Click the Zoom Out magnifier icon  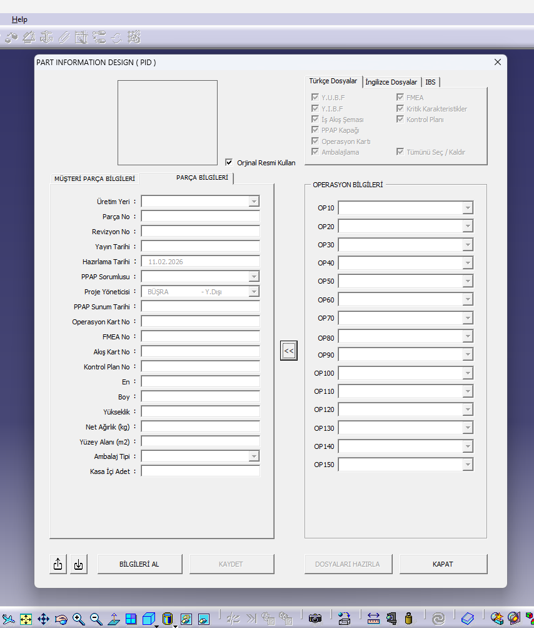pos(96,619)
